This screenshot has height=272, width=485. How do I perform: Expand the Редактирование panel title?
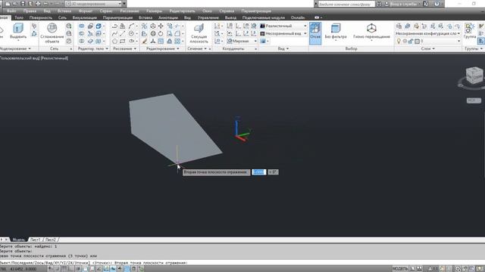coord(163,48)
